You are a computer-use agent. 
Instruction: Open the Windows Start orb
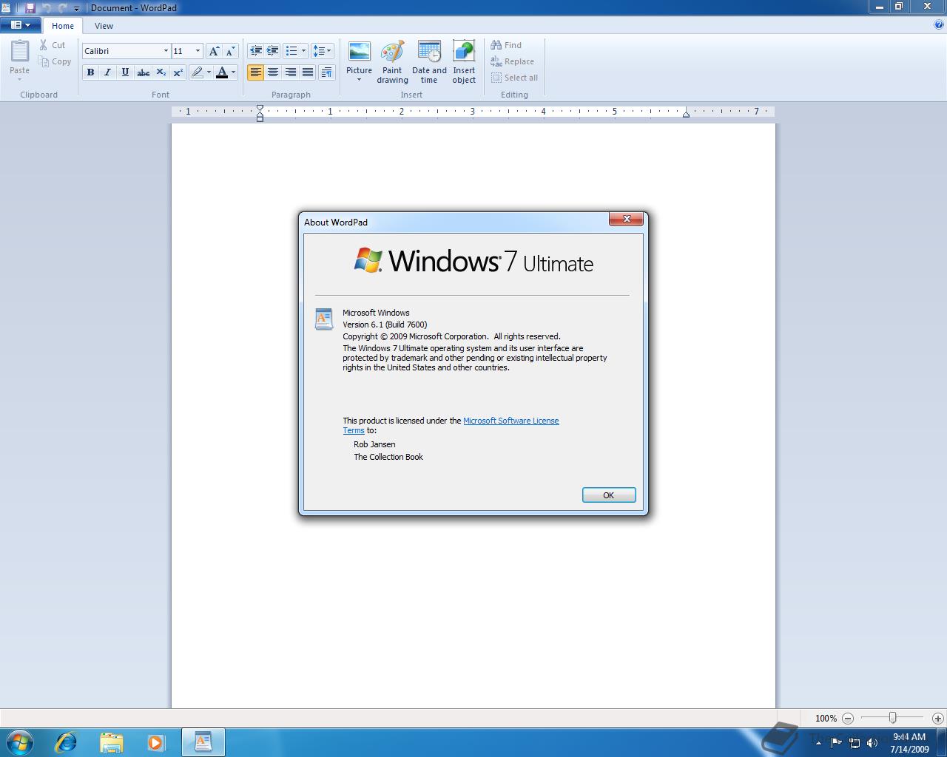tap(21, 742)
